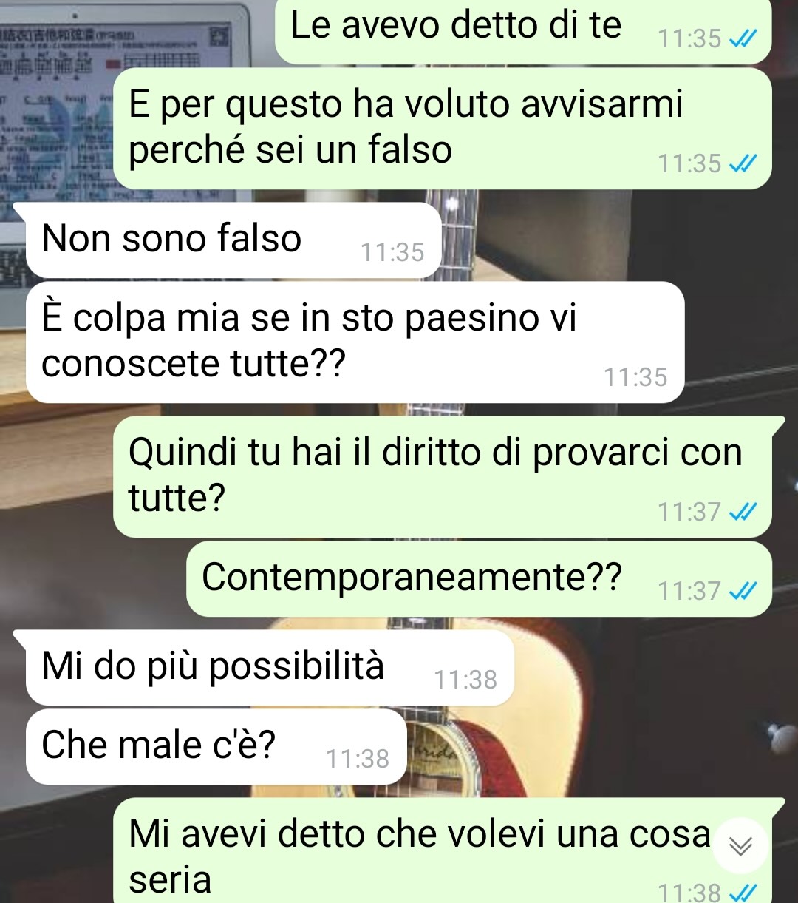Screen dimensions: 798x903
Task: Tap the 11:38 timestamp beside 'Mi do più possibilità'
Action: click(465, 680)
